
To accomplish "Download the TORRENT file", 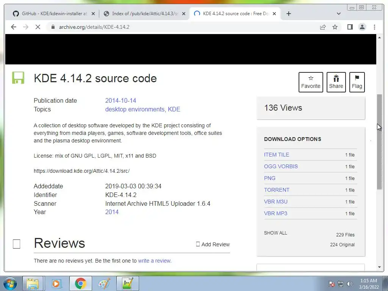I will (x=277, y=190).
